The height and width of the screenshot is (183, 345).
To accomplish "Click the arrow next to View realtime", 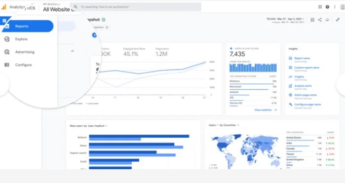I will tap(275, 110).
